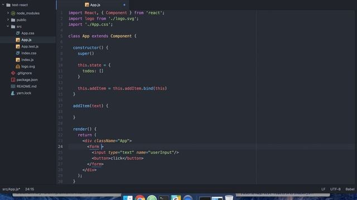Open go-to-line via 24:15 cursor position
The width and height of the screenshot is (357, 200).
click(x=30, y=189)
